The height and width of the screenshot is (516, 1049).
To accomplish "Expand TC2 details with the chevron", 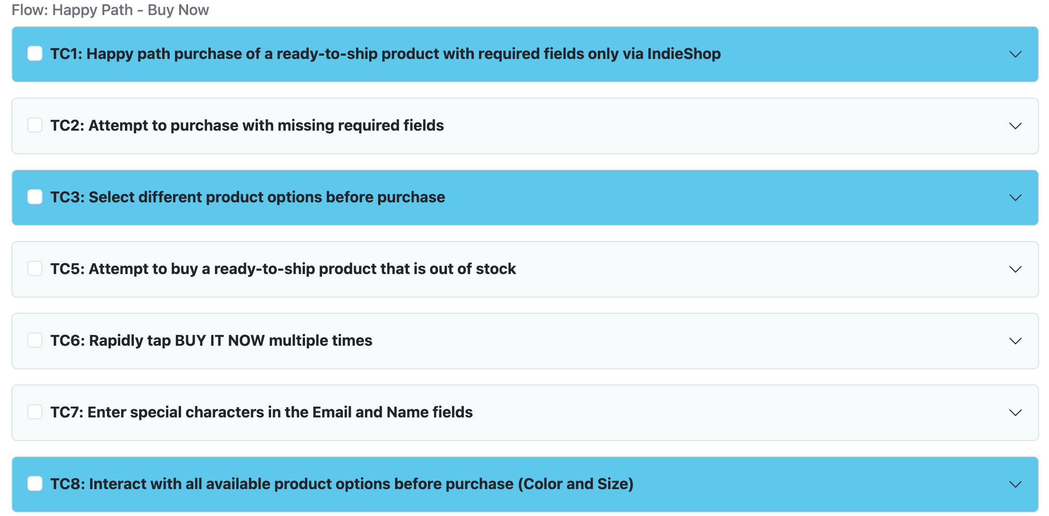I will 1015,126.
